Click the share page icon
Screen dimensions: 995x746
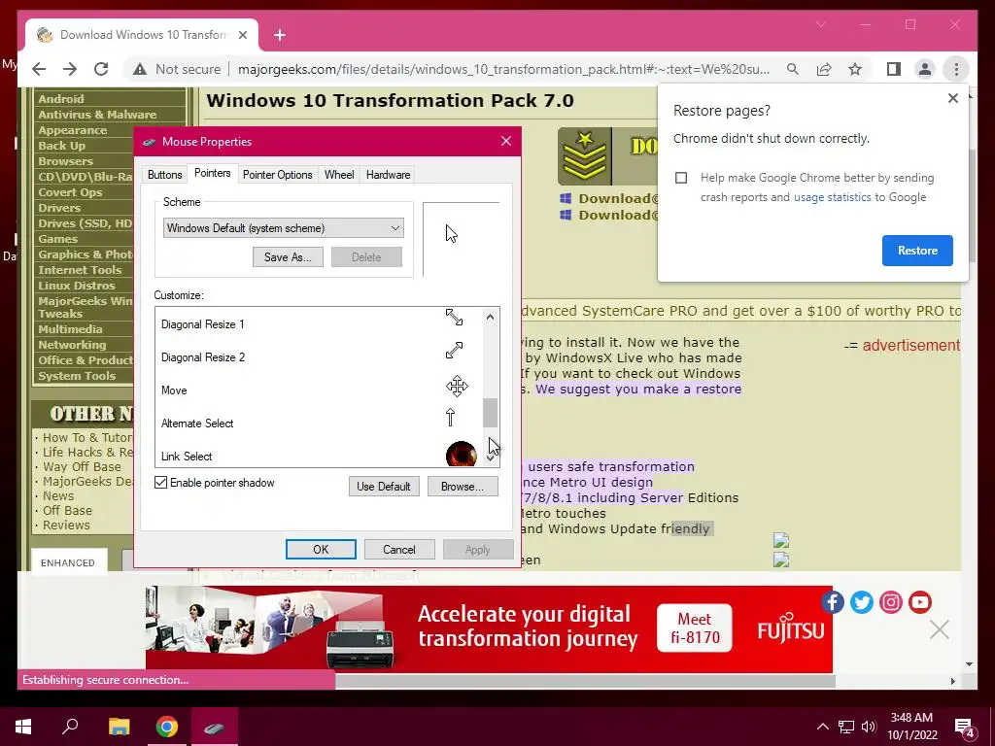824,69
